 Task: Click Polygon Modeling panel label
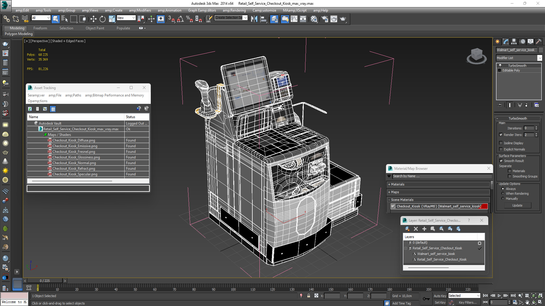click(19, 34)
